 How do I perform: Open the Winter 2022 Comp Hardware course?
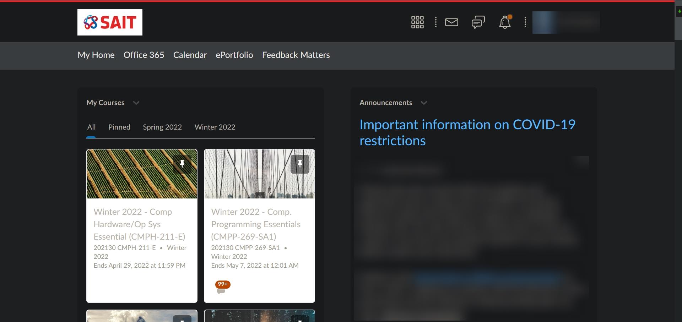139,224
